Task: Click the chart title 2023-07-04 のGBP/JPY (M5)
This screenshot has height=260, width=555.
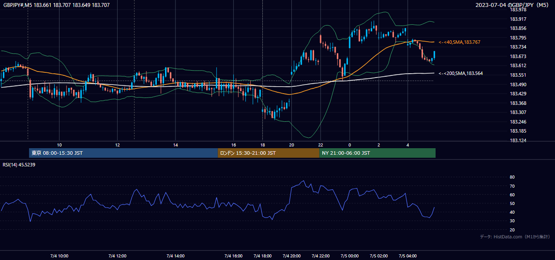Action: [512, 5]
